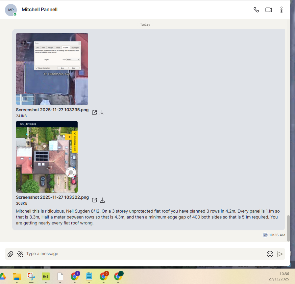This screenshot has height=284, width=295.
Task: Start a video call from the header
Action: point(269,10)
